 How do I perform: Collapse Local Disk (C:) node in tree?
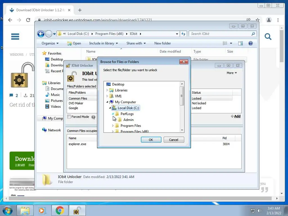pyautogui.click(x=110, y=108)
